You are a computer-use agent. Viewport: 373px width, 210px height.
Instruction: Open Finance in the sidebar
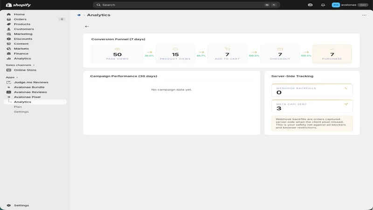[21, 54]
